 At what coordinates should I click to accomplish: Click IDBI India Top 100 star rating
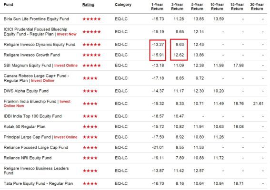click(90, 116)
